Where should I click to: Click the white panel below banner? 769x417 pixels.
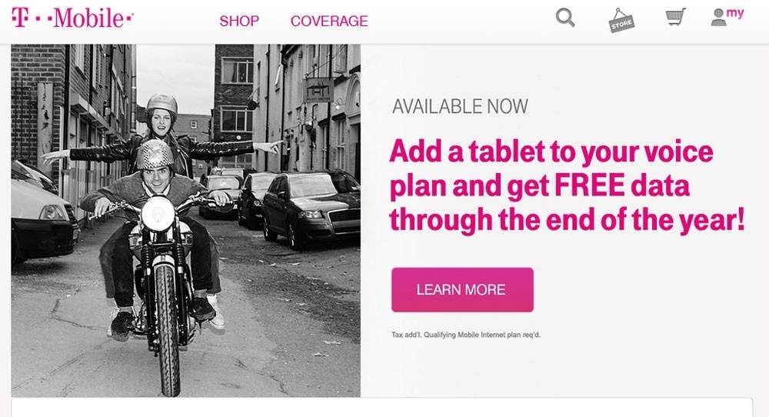coord(382,407)
